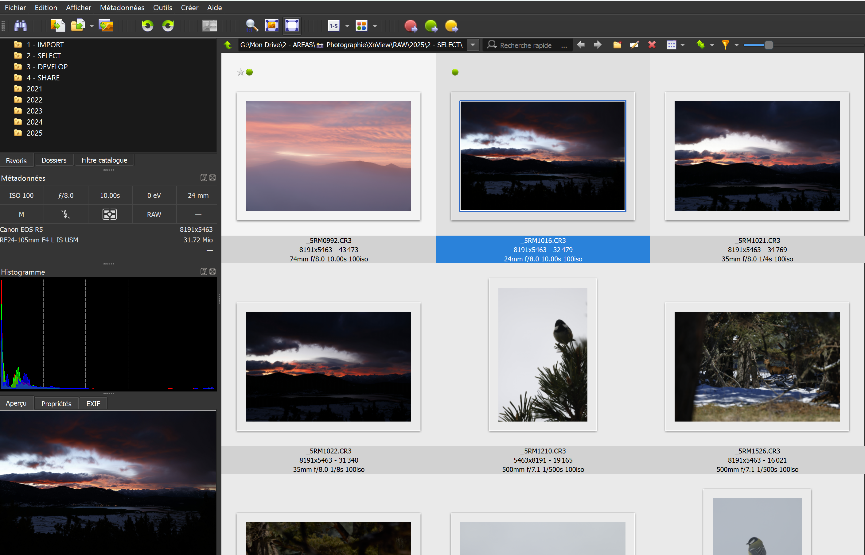Undock the Métadonnées panel
The image size is (865, 555).
[x=204, y=178]
